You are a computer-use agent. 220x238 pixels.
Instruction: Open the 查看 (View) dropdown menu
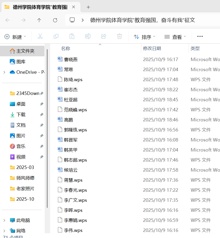point(175,37)
